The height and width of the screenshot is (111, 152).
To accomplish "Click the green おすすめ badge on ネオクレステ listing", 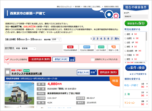I will (26, 71).
